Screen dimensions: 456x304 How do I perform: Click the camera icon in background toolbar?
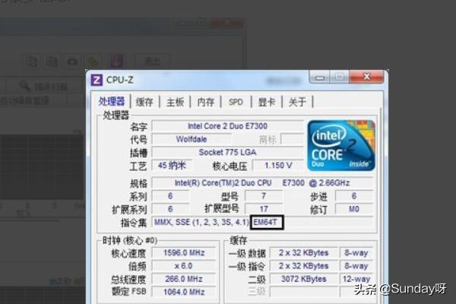point(72,62)
